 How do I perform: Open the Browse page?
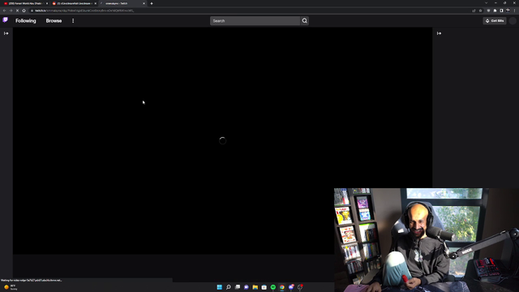pos(54,20)
